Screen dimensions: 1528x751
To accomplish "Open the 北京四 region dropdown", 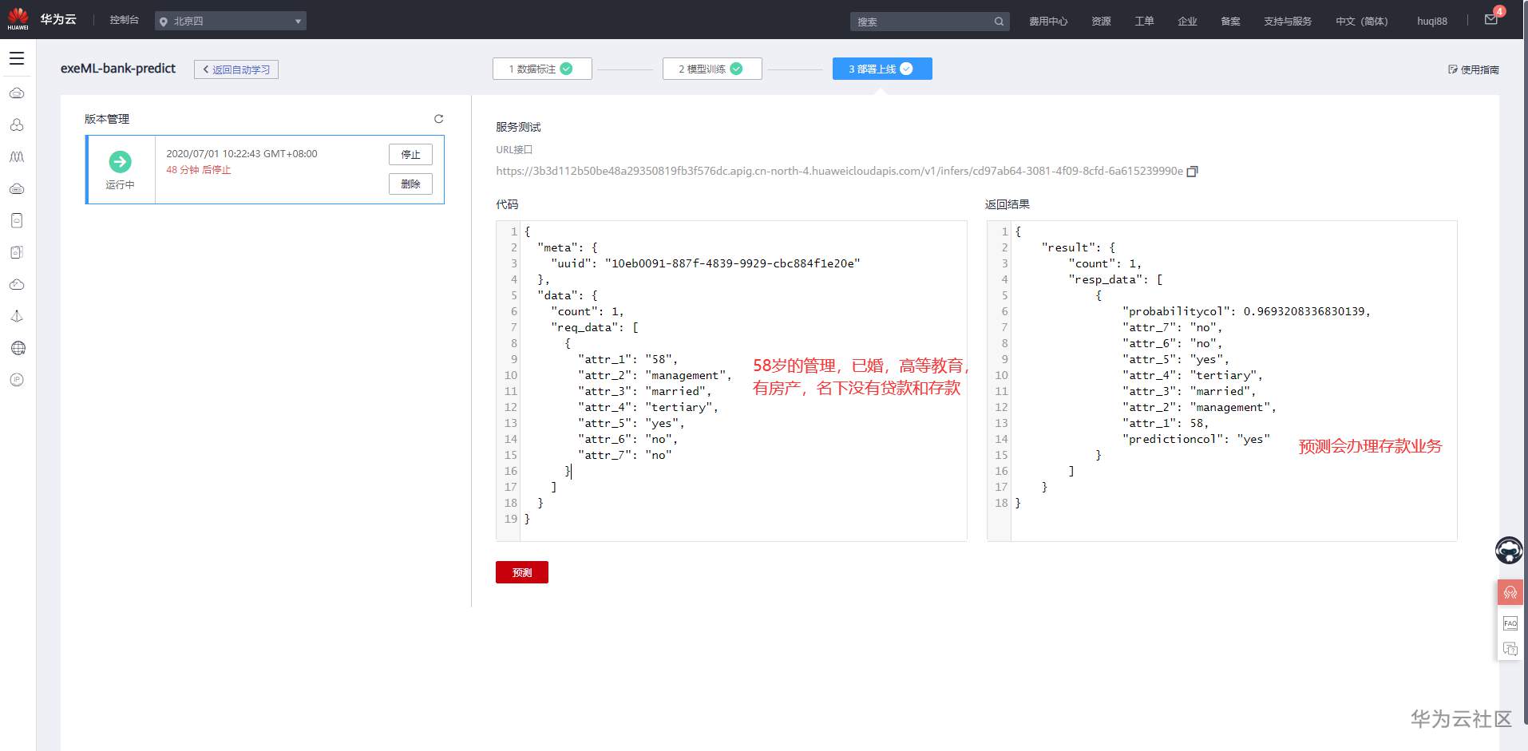I will coord(231,21).
